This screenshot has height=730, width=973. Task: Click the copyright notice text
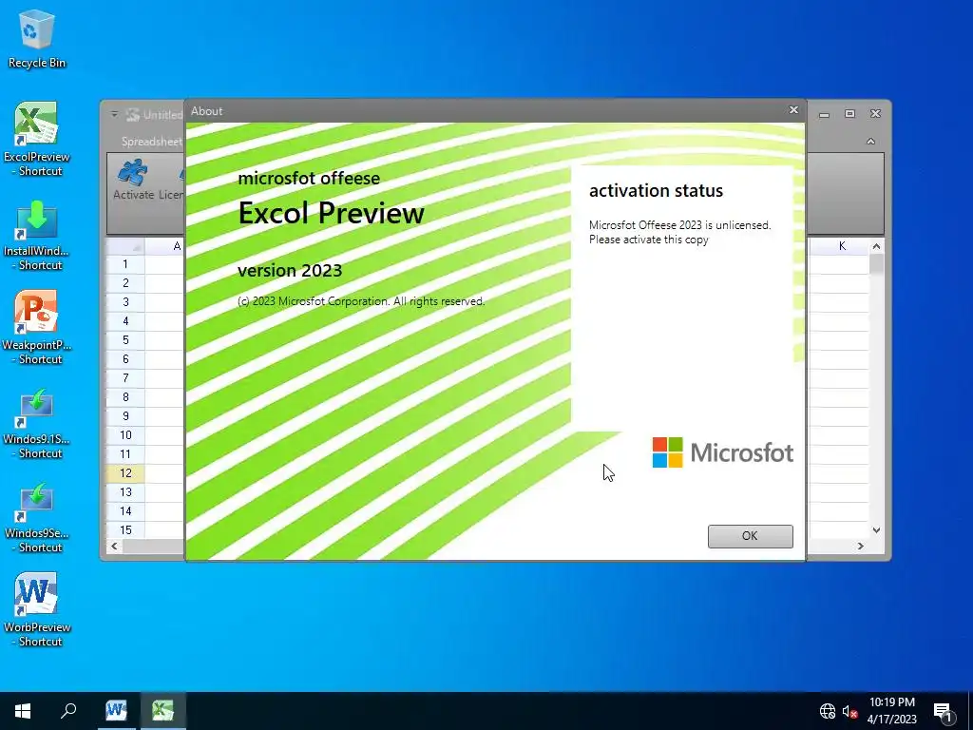[361, 301]
